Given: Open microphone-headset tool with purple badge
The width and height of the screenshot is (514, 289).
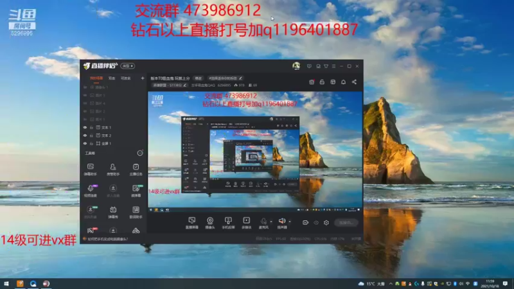Looking at the screenshot, I should (x=91, y=191).
